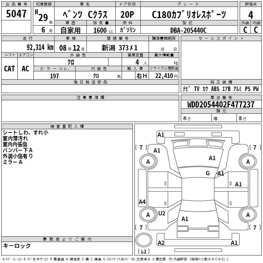Click the model code DBA-205440C

tap(188, 30)
